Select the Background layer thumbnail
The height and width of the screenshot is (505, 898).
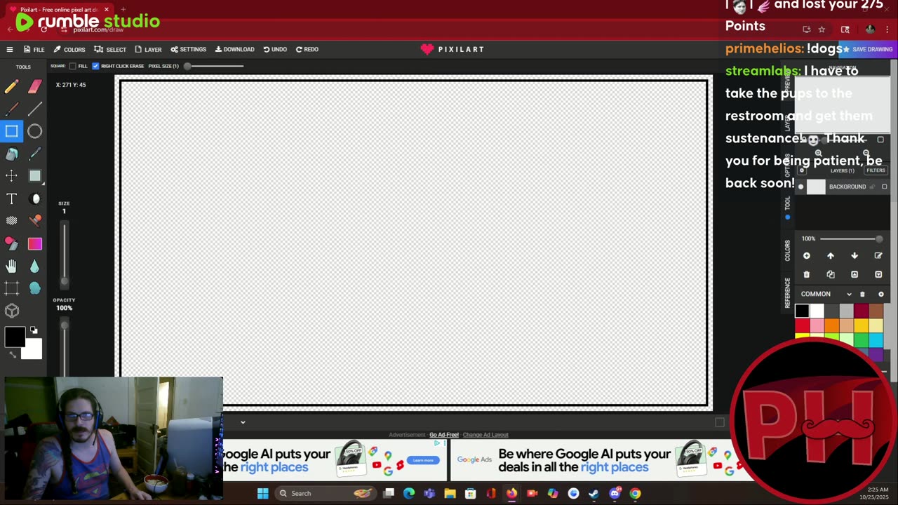coord(815,187)
